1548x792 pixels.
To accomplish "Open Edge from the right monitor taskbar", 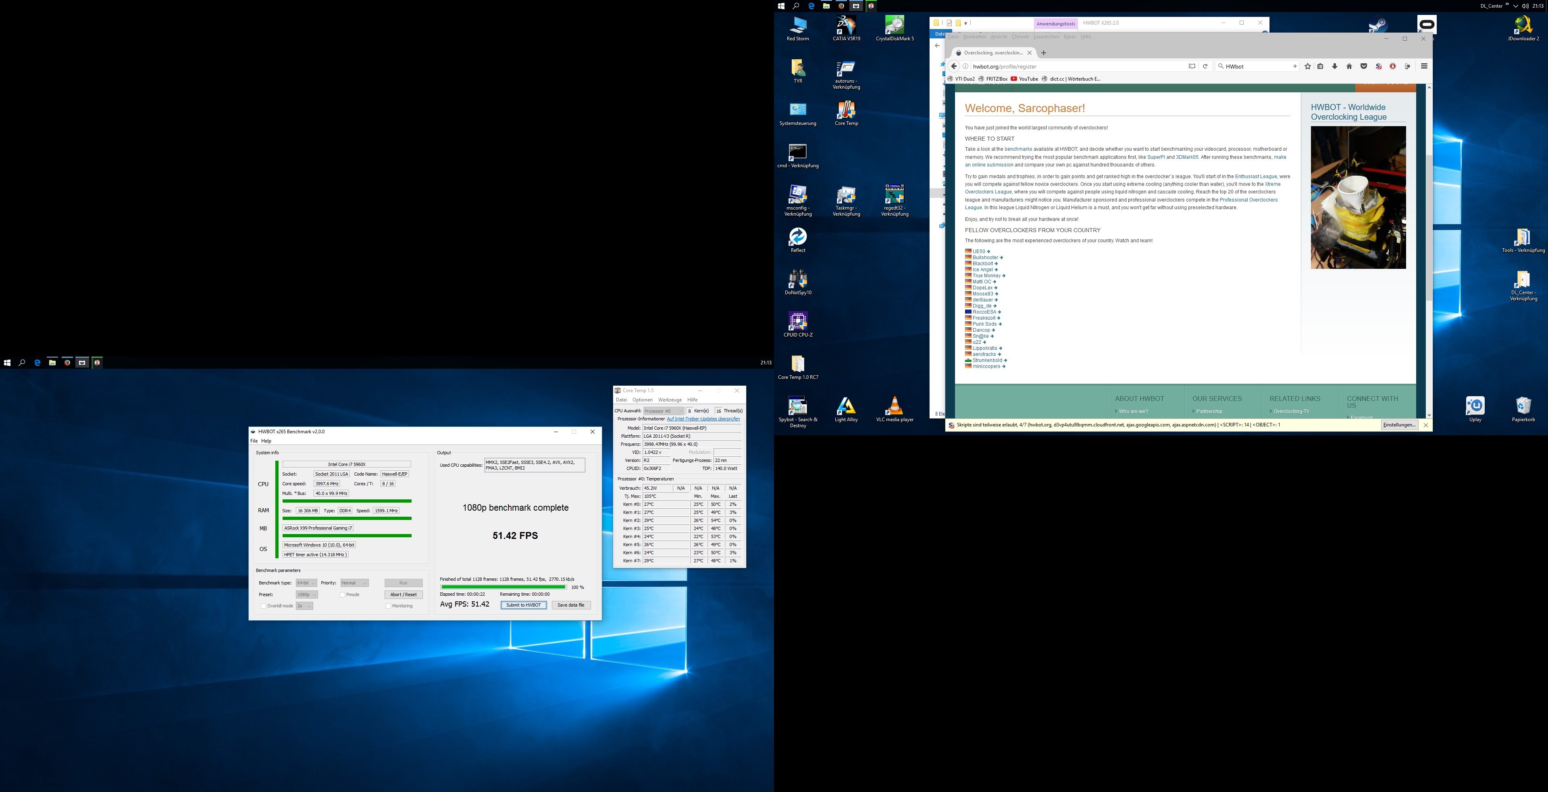I will point(811,6).
